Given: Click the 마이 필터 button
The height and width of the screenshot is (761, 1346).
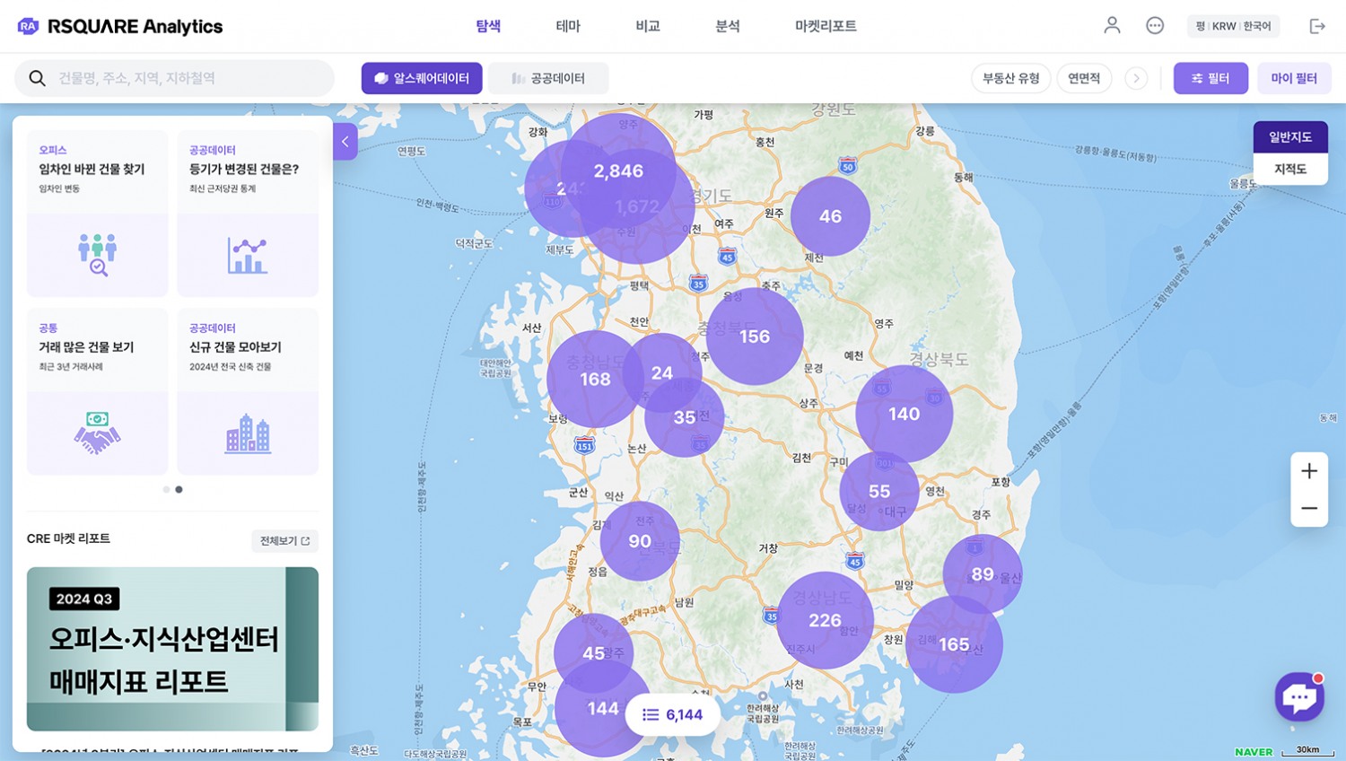Looking at the screenshot, I should pyautogui.click(x=1294, y=78).
